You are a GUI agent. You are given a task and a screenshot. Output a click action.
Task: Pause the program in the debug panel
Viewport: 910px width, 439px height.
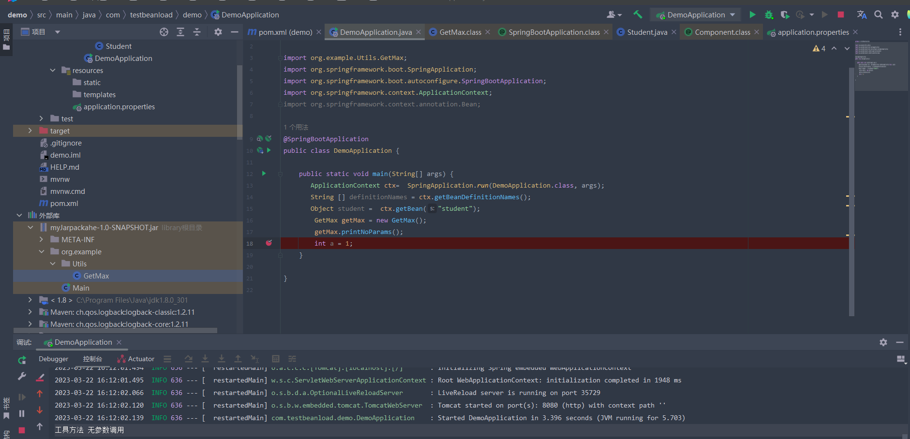pyautogui.click(x=22, y=413)
